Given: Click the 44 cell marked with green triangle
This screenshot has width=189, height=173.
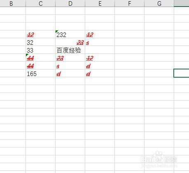Looking at the screenshot, I should point(40,58).
